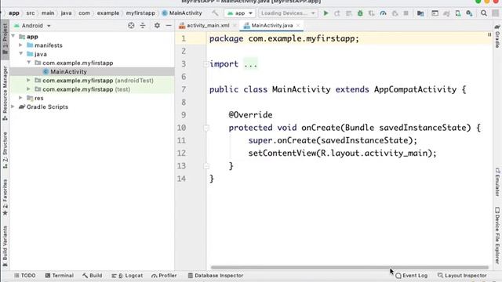
Task: Close the MainActivity.java tab
Action: tap(298, 25)
